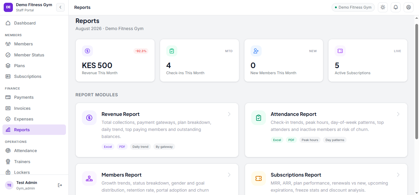Click the green PDF tag in Attendance Report
This screenshot has width=419, height=195.
(x=291, y=140)
